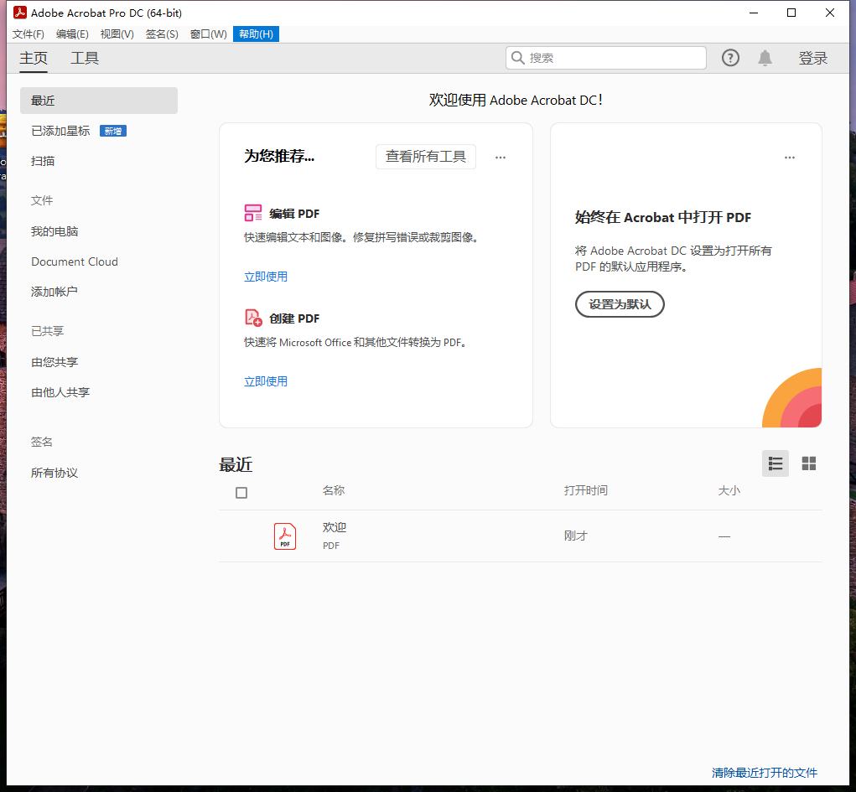Click the magnifier icon in the search bar
856x792 pixels.
(x=517, y=57)
